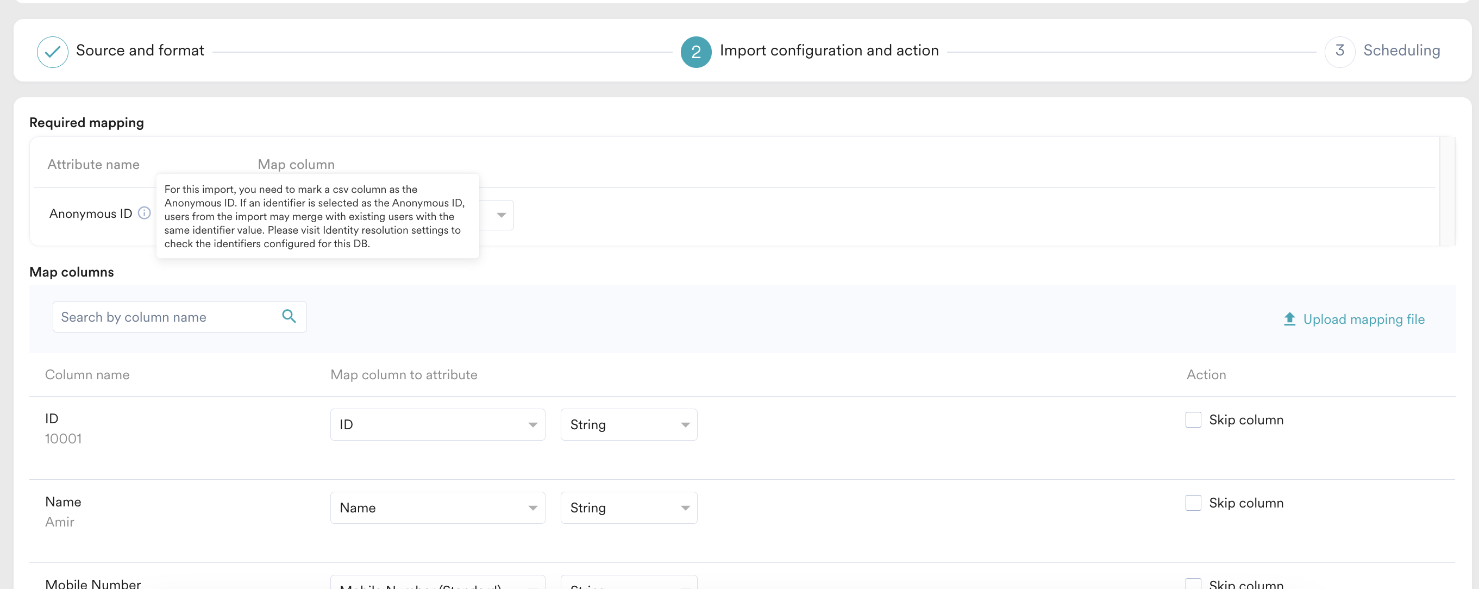Screen dimensions: 1479x589
Task: Check Skip column for Name row
Action: click(1193, 503)
